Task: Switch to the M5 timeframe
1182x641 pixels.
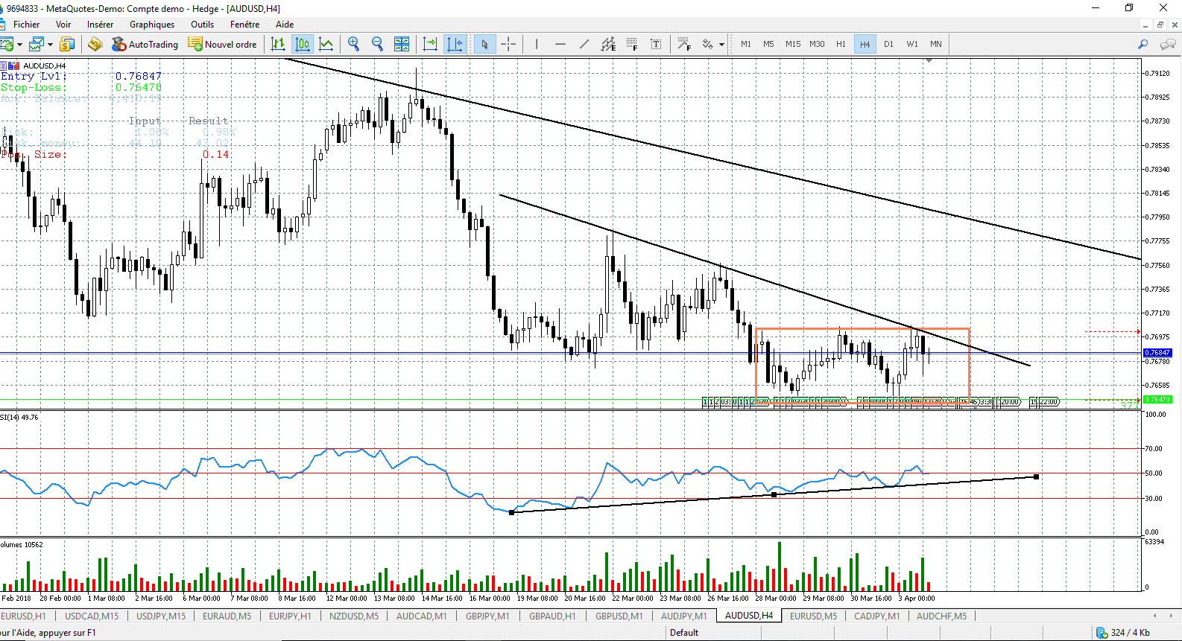Action: click(768, 45)
